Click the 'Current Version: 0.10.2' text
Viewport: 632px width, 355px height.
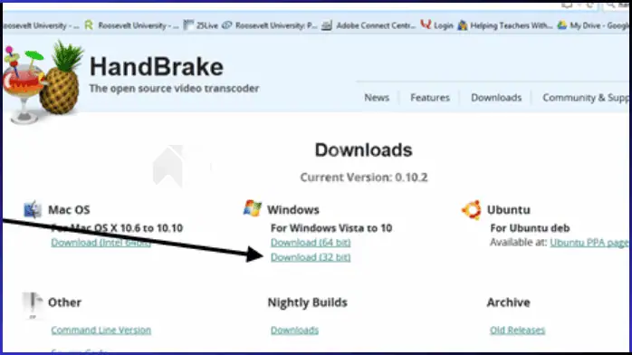tap(364, 177)
